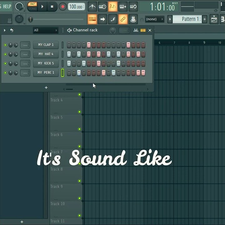Mute the MY PERC 1 channel
Screen dimensions: 225x225
tap(5, 73)
